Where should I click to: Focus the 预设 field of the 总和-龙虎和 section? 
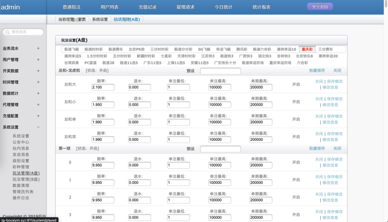coord(220,71)
